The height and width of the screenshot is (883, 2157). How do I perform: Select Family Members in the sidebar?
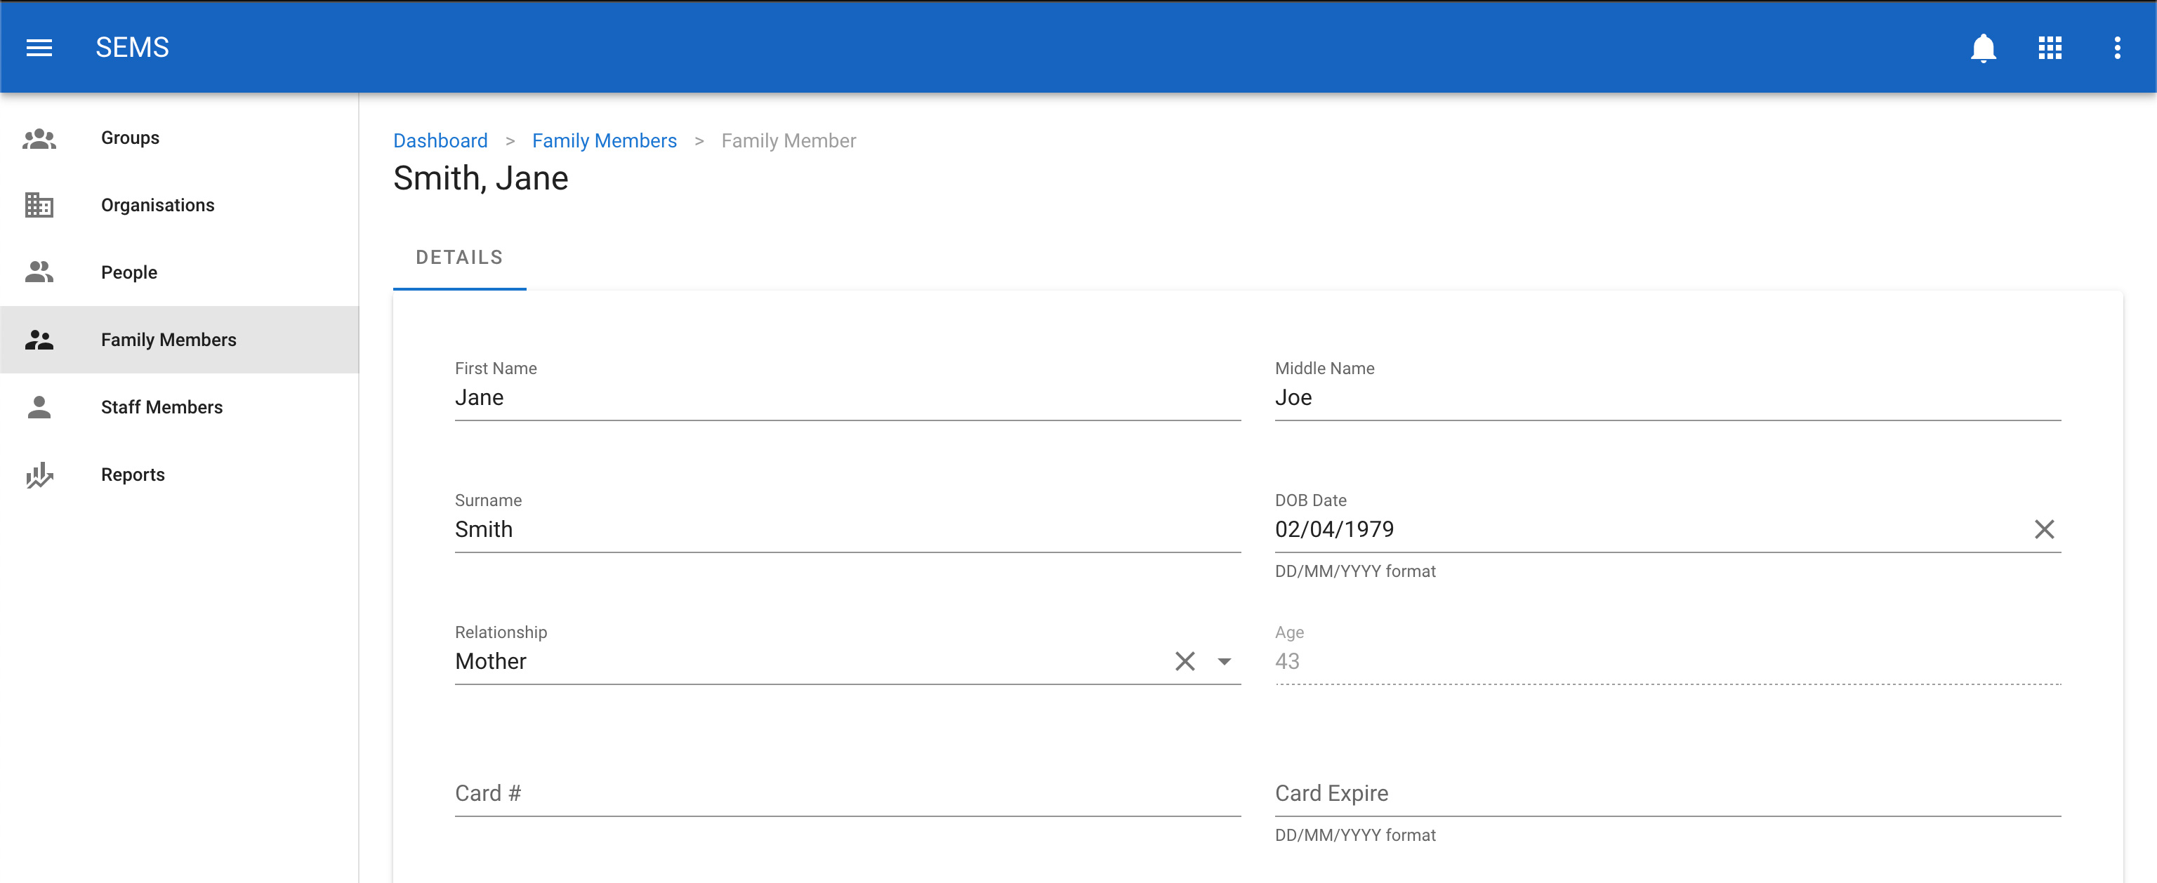[x=169, y=340]
